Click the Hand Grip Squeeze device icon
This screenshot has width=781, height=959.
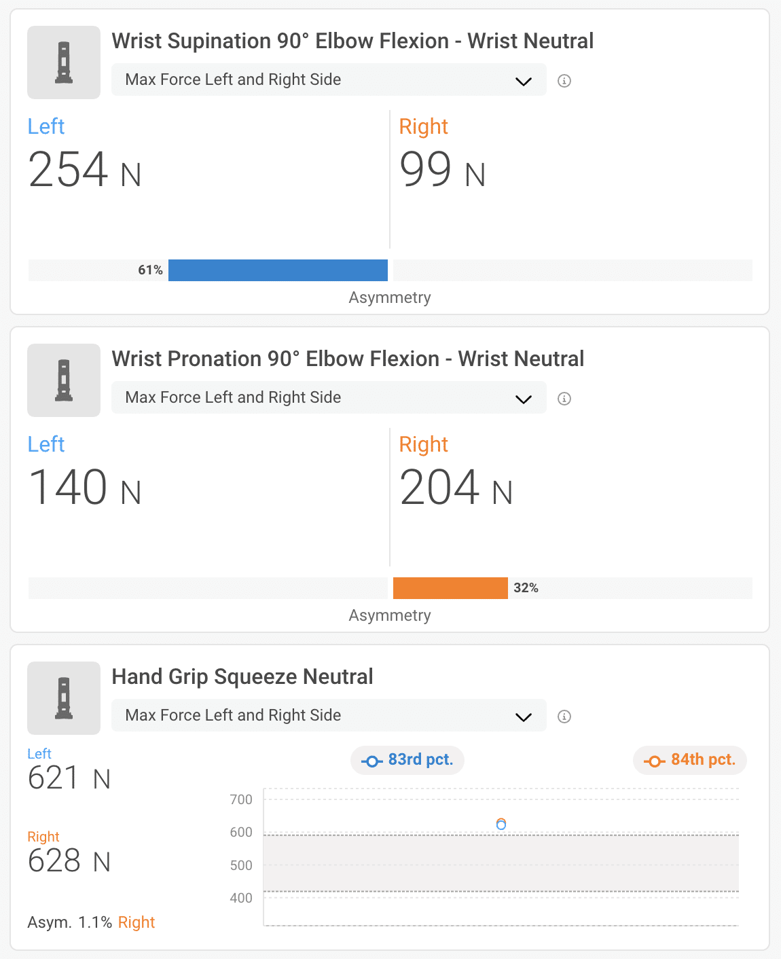pyautogui.click(x=64, y=698)
